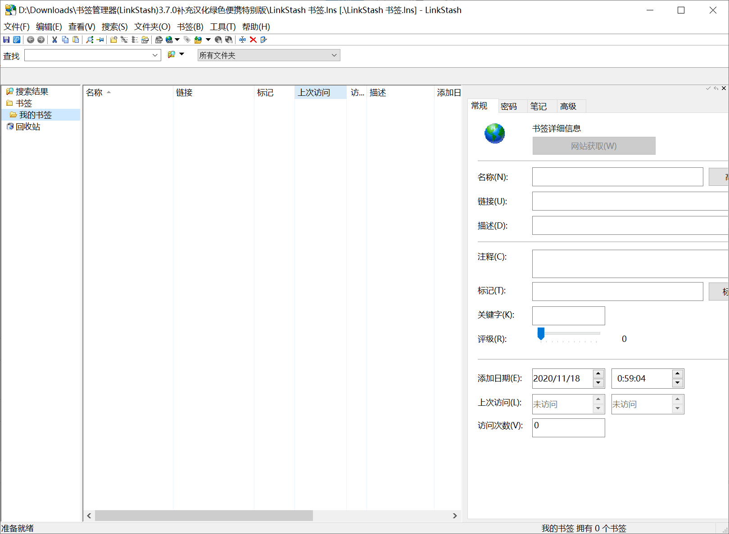Click the checkmark toggle above the detail panel

(x=708, y=88)
